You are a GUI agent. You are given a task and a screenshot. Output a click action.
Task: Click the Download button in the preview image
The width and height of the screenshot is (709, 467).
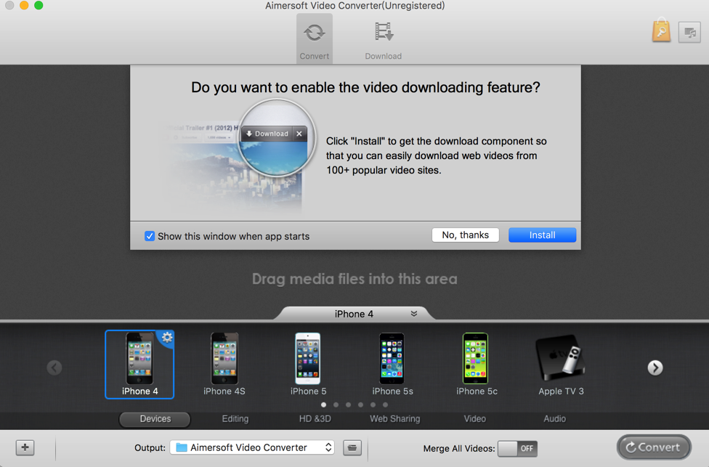pos(267,134)
